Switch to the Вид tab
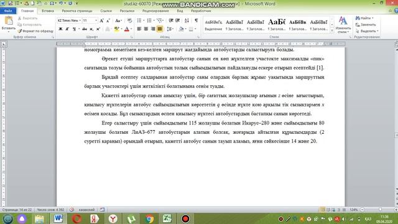The width and height of the screenshot is (398, 224). (x=180, y=11)
